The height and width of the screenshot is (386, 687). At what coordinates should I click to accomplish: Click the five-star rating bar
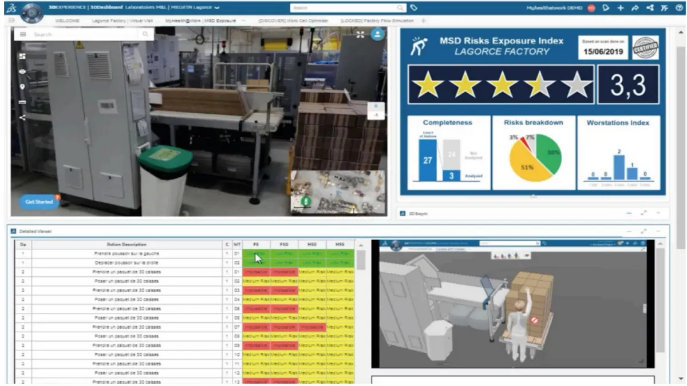point(501,85)
